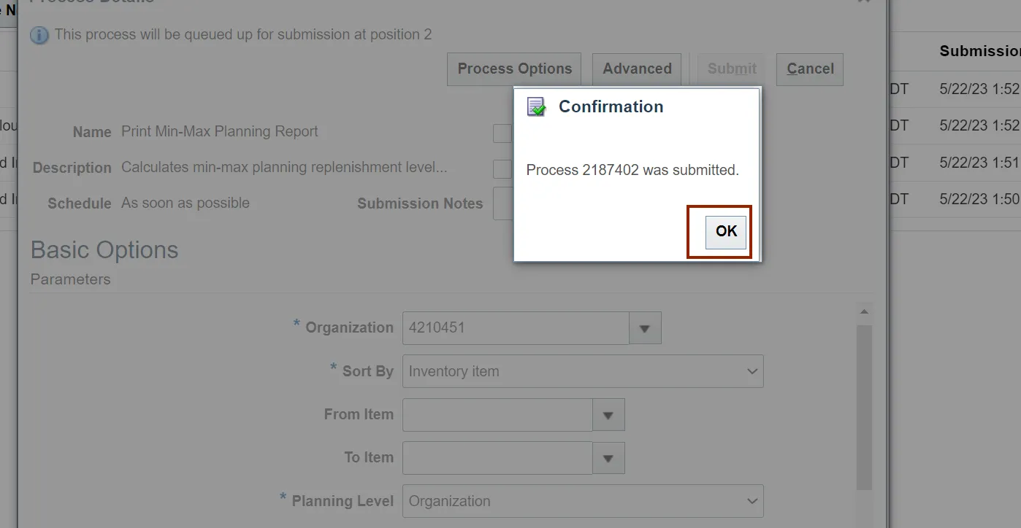Expand the To Item dropdown arrow

tap(608, 458)
